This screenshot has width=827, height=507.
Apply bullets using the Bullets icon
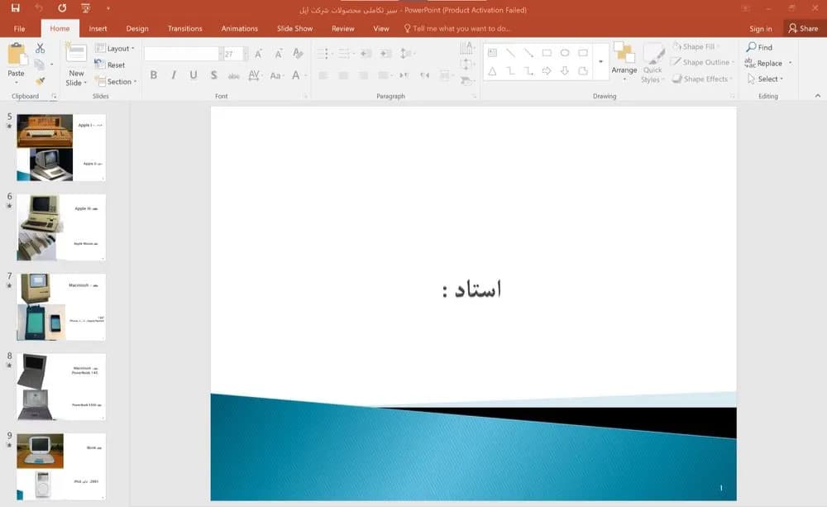[324, 53]
